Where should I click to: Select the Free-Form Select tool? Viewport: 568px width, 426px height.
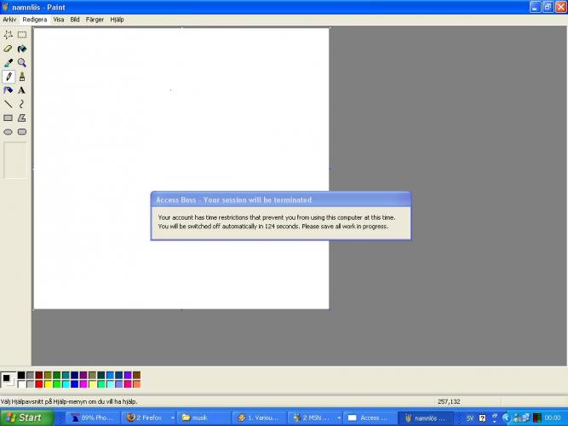tap(9, 35)
